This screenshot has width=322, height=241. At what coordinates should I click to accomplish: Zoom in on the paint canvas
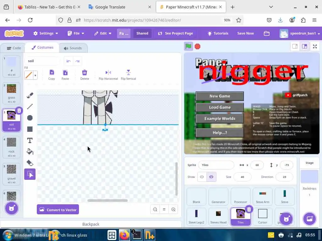173,209
